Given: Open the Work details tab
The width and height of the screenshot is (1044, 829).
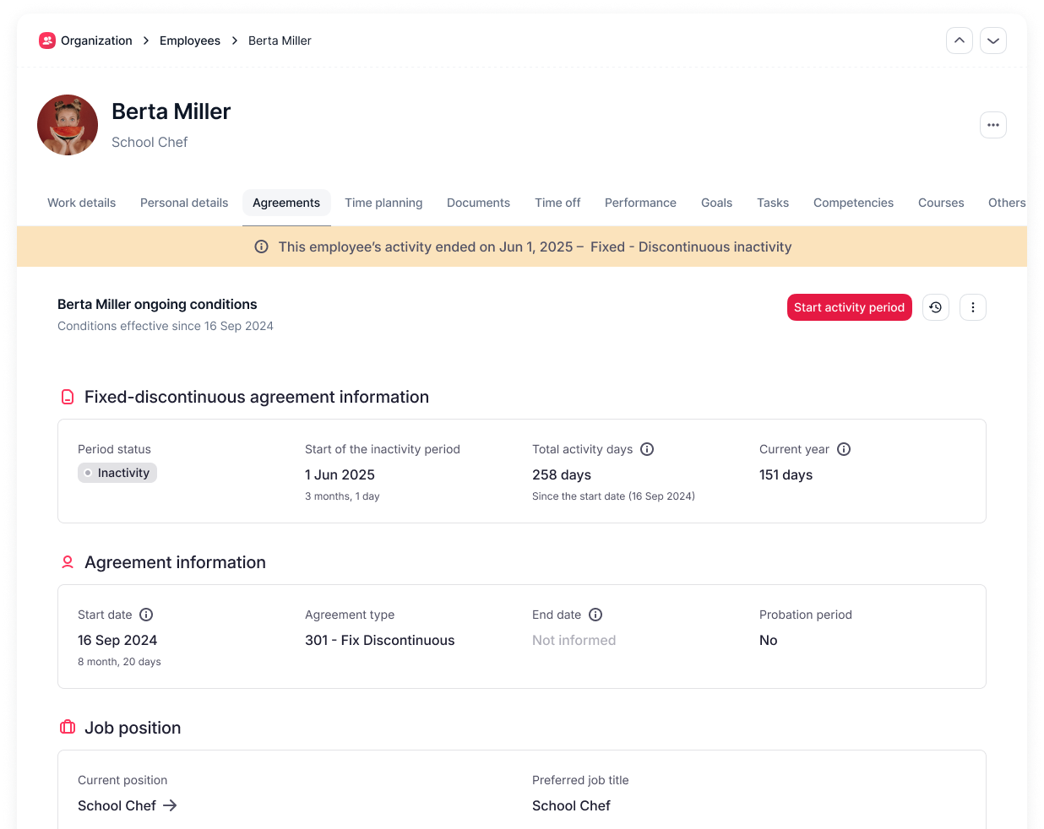Looking at the screenshot, I should [x=81, y=203].
